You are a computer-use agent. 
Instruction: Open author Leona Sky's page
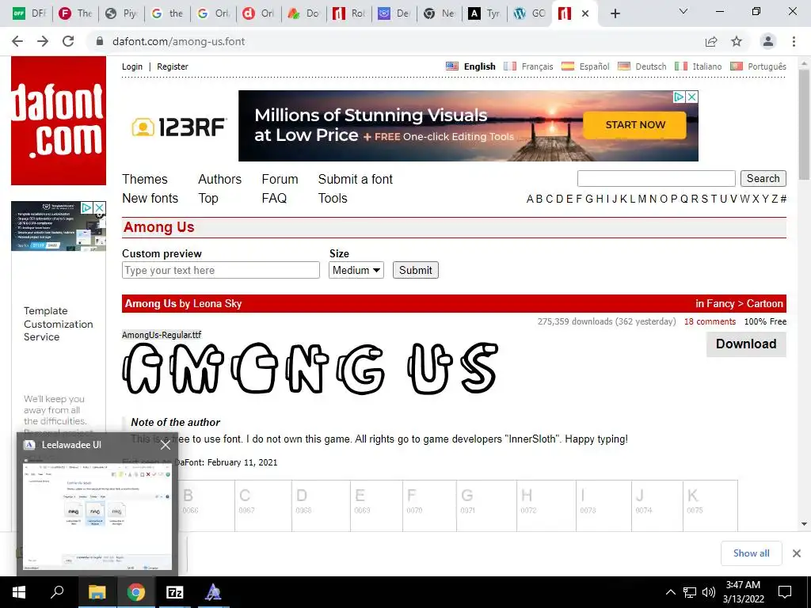point(217,303)
